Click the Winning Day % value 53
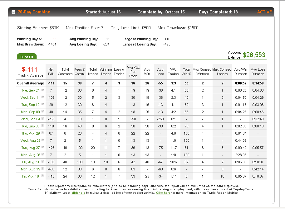Viewport: 285px width, 214px height. coord(54,39)
